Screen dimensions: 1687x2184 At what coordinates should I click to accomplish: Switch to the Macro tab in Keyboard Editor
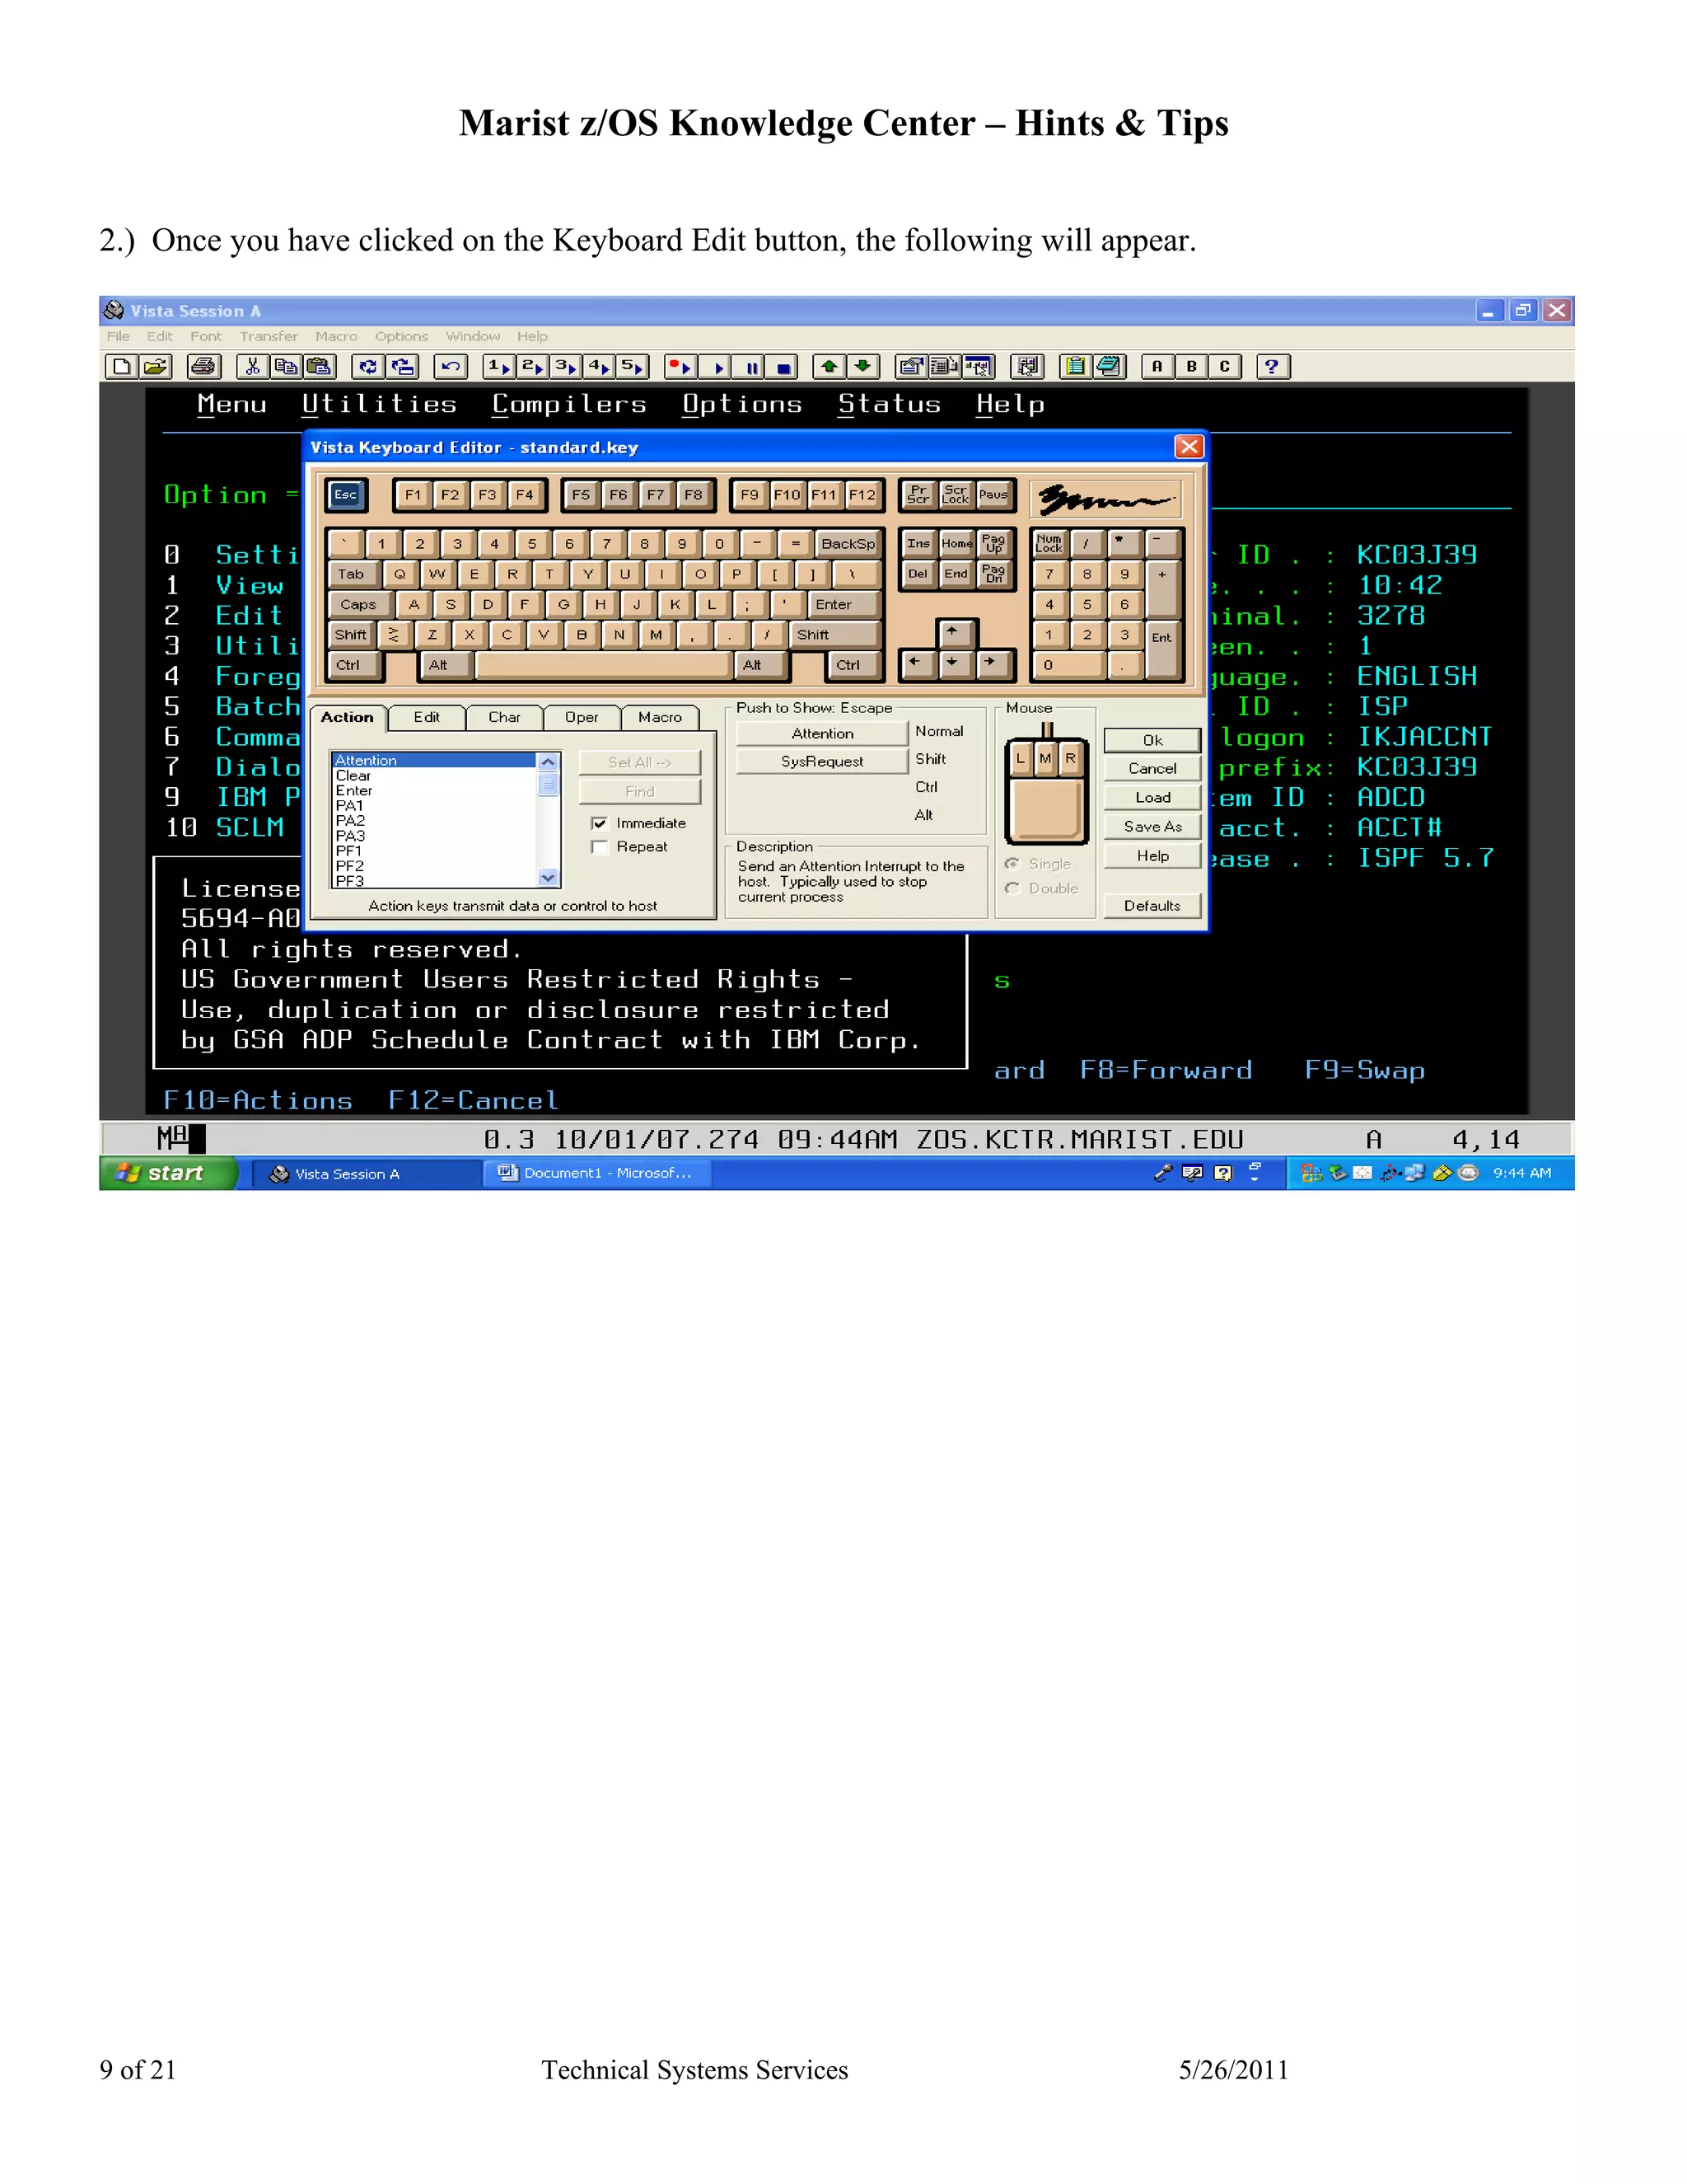point(660,718)
